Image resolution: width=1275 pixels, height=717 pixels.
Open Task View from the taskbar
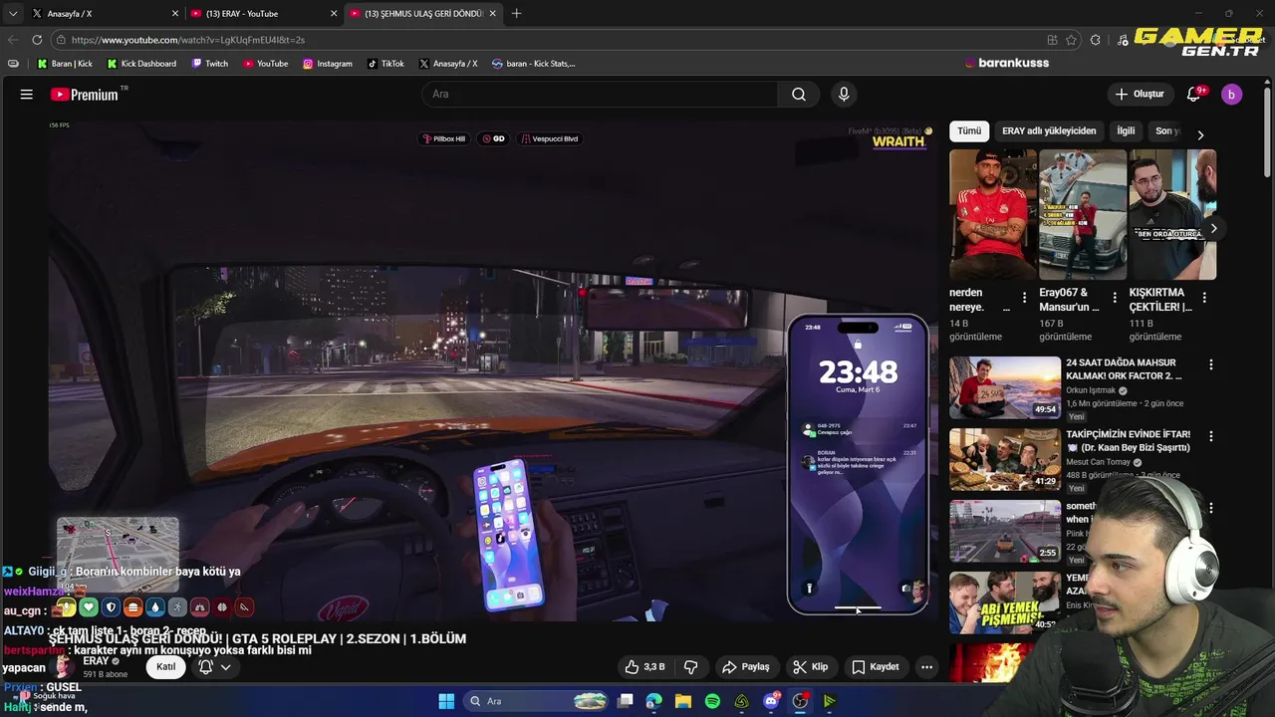(x=625, y=701)
